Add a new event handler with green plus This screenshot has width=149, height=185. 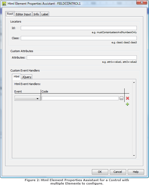click(127, 104)
